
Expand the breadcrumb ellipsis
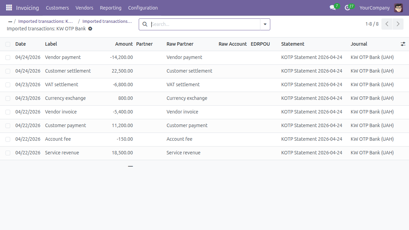coord(10,21)
